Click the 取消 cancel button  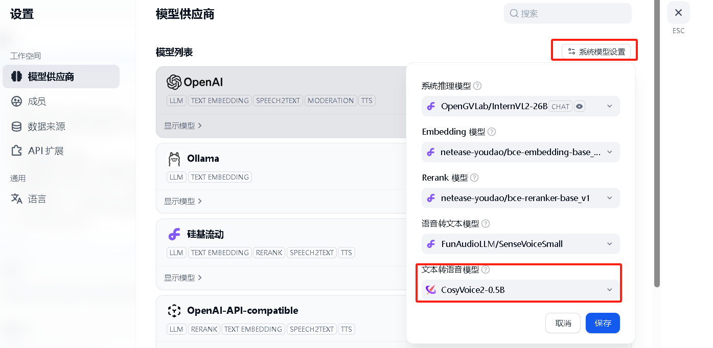(x=563, y=323)
